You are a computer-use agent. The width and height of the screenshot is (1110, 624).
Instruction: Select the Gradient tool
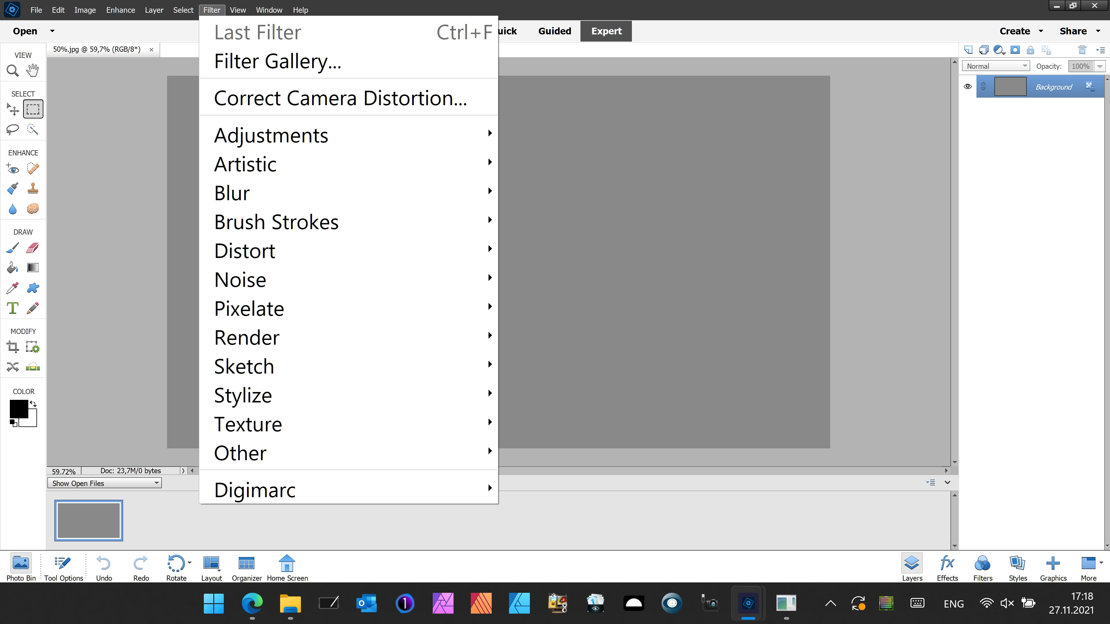coord(33,268)
